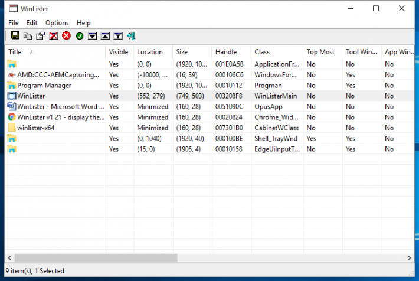This screenshot has height=281, width=419.
Task: Select the AMD:CCC-AEMCapturing... title
Action: 58,74
